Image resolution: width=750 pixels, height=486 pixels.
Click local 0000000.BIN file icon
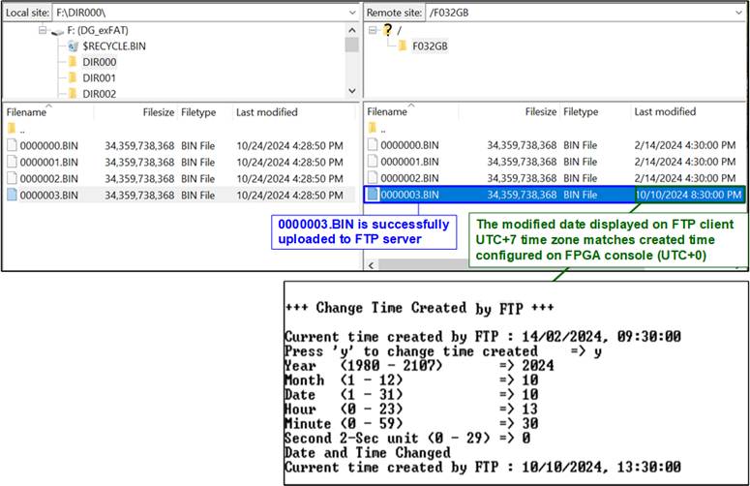[12, 145]
